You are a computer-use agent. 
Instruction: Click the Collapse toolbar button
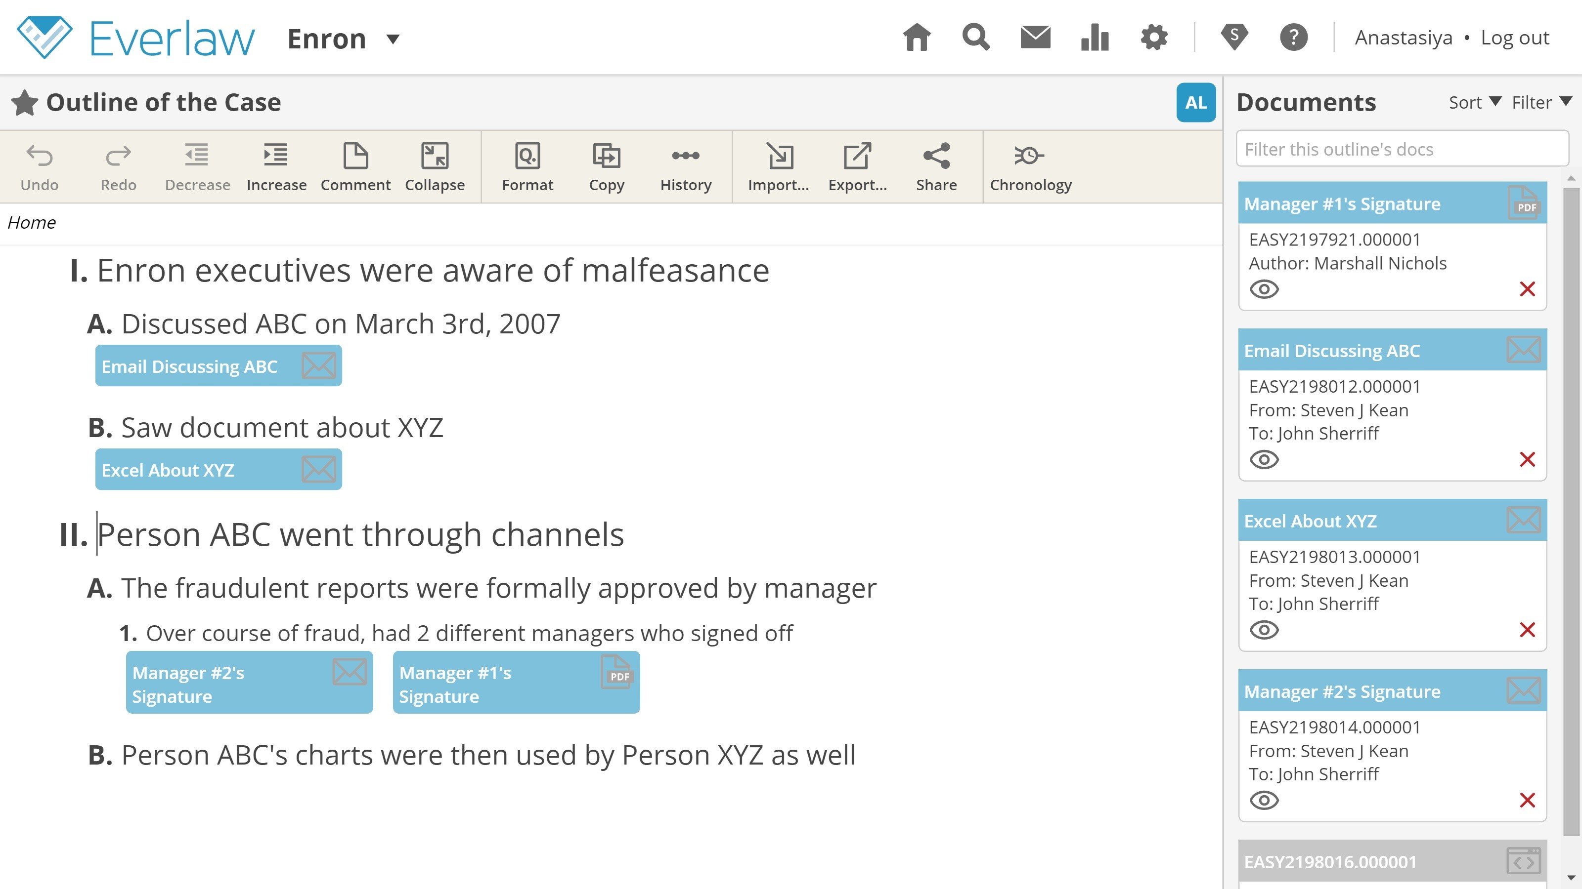[x=435, y=167]
